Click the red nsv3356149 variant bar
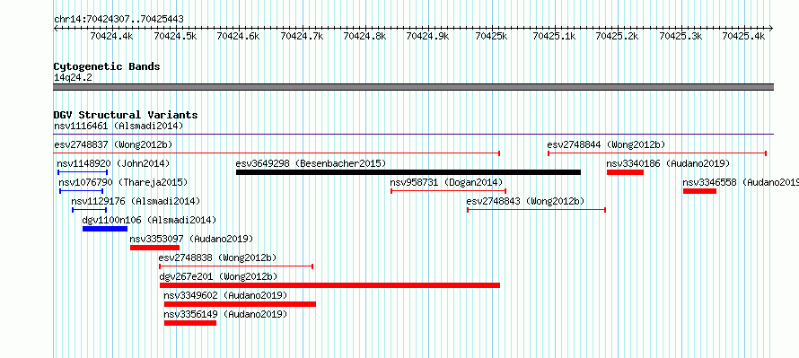Image resolution: width=799 pixels, height=358 pixels. pyautogui.click(x=190, y=323)
